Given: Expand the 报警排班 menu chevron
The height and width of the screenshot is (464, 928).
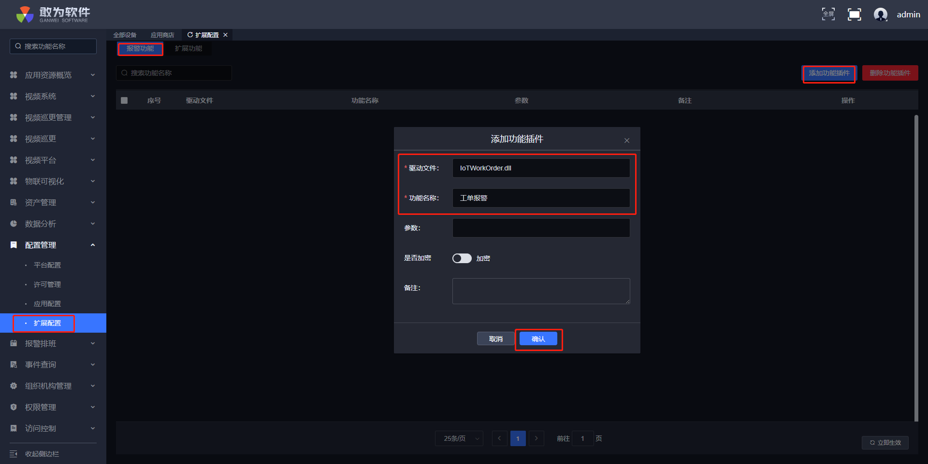Looking at the screenshot, I should tap(93, 343).
